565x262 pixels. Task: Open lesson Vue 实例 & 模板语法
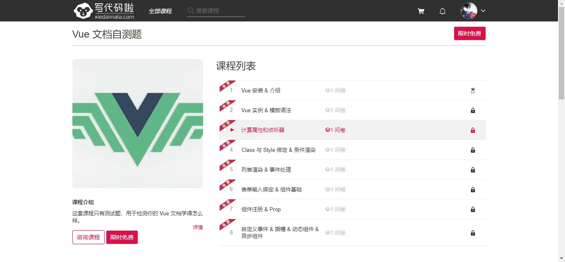pos(266,110)
